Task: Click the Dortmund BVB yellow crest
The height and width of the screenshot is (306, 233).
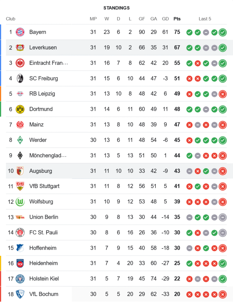Action: click(20, 109)
